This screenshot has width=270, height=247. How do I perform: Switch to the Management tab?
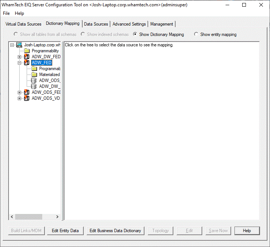(x=162, y=24)
